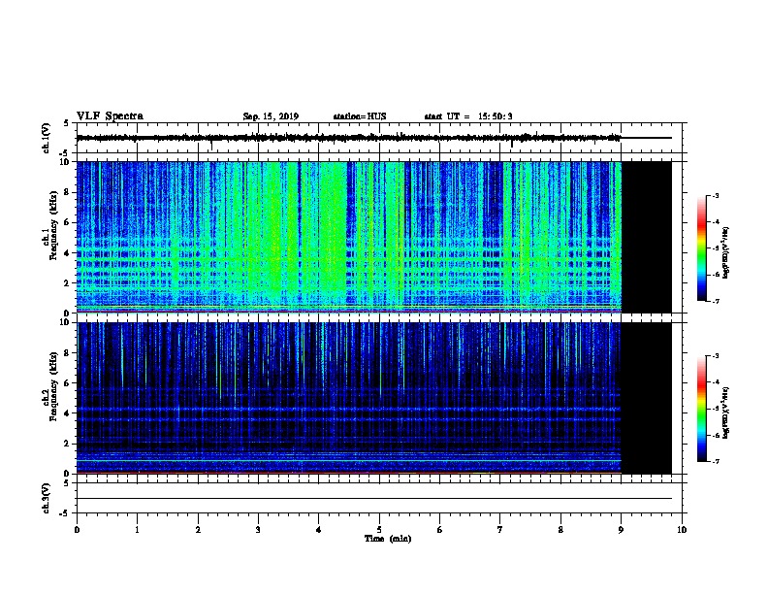This screenshot has width=768, height=594.
Task: Click the time axis tick label "2"
Action: point(198,530)
